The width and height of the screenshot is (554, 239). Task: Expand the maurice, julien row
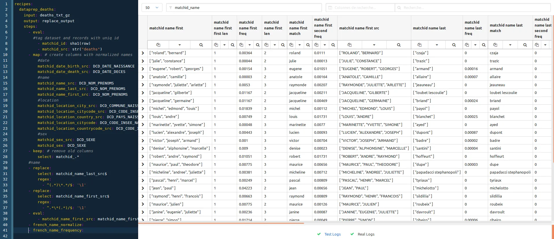(x=143, y=204)
